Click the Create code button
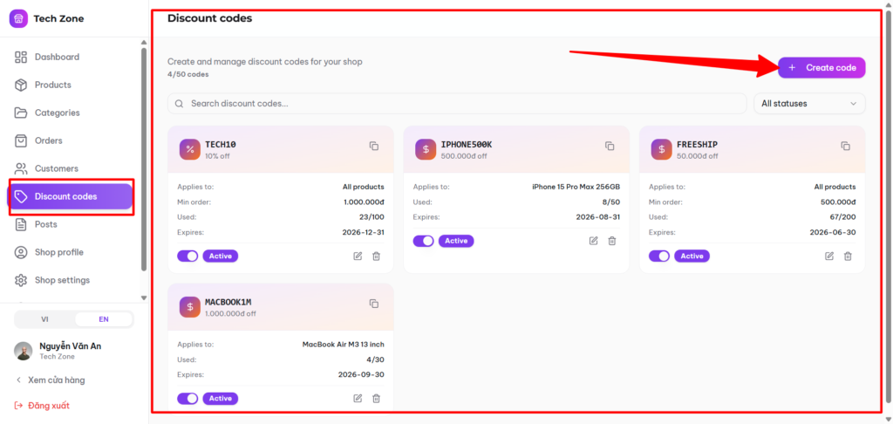Viewport: 893px width, 424px height. [x=821, y=67]
